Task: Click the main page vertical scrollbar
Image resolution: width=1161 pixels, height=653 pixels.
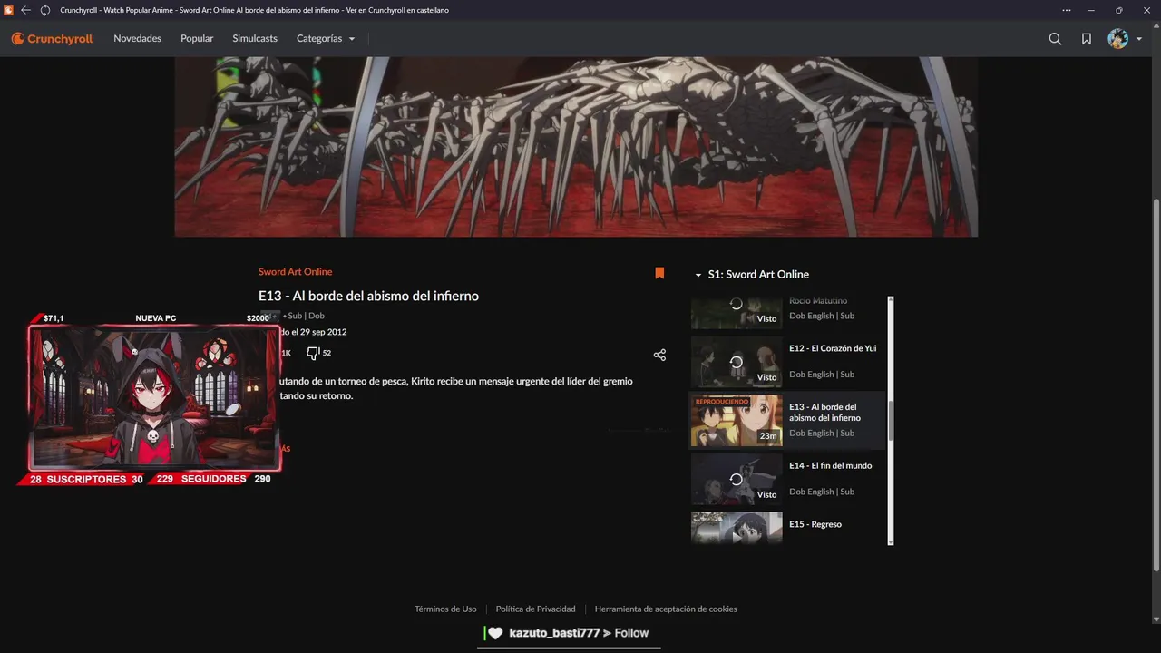Action: pyautogui.click(x=1156, y=385)
